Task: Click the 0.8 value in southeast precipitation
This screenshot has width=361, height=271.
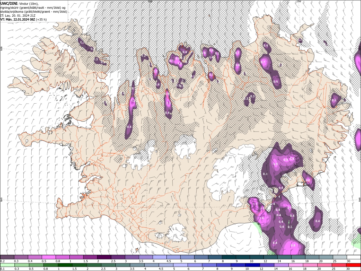Action: click(293, 245)
